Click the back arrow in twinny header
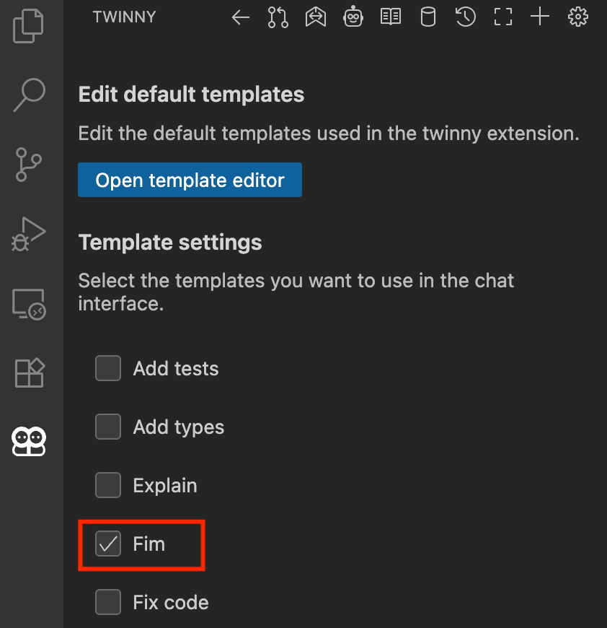 [241, 17]
